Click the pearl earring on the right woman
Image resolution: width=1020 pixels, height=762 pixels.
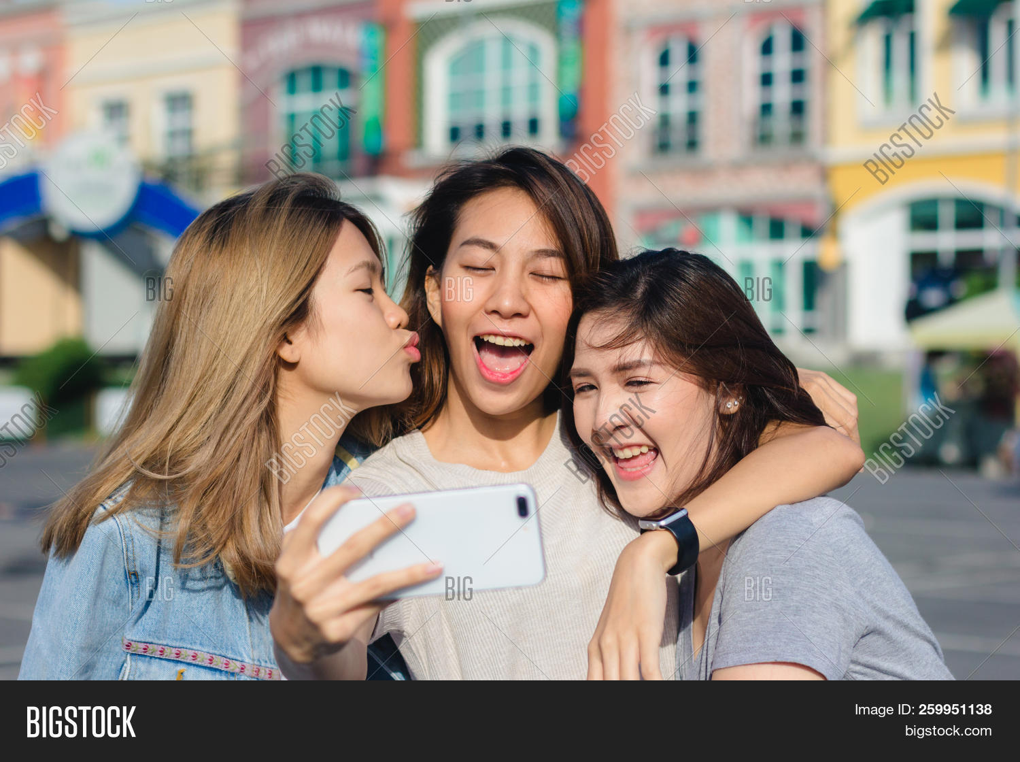click(x=732, y=403)
